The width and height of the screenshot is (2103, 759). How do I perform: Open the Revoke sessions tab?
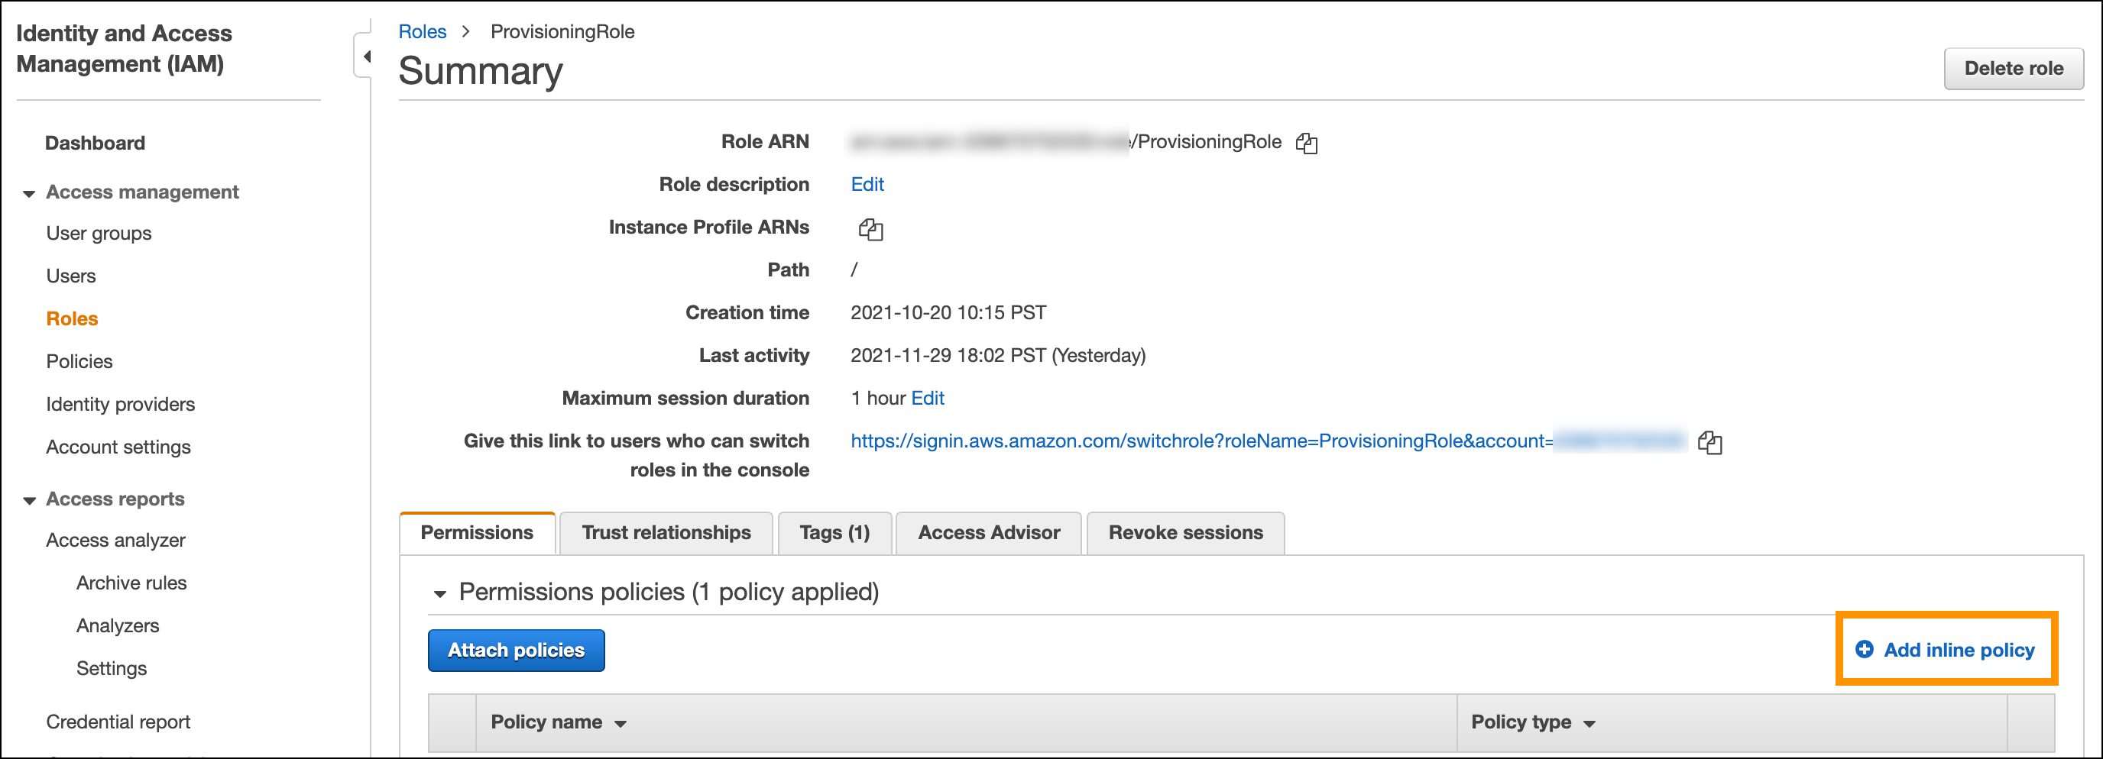[x=1185, y=533]
